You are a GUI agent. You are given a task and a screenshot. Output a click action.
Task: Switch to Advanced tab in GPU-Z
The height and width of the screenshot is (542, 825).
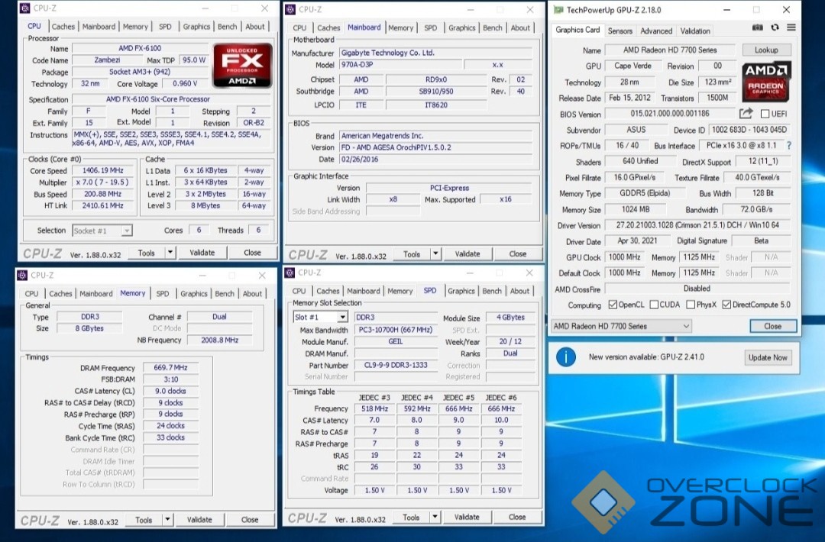(656, 31)
